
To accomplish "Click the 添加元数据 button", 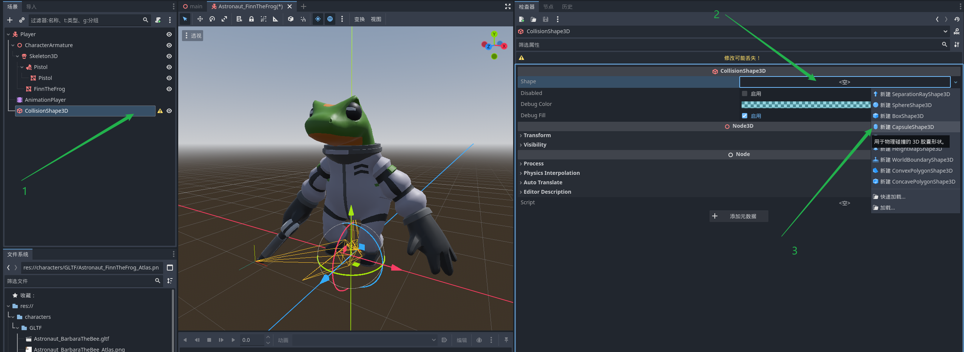I will 739,216.
